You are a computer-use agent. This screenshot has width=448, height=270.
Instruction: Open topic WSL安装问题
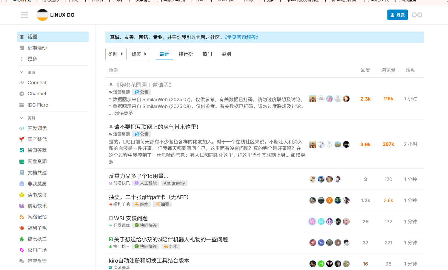(x=131, y=218)
